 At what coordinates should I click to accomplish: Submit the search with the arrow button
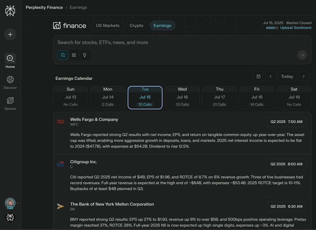click(x=302, y=55)
